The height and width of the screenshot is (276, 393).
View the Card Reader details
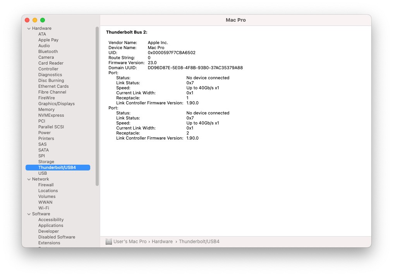[x=51, y=63]
